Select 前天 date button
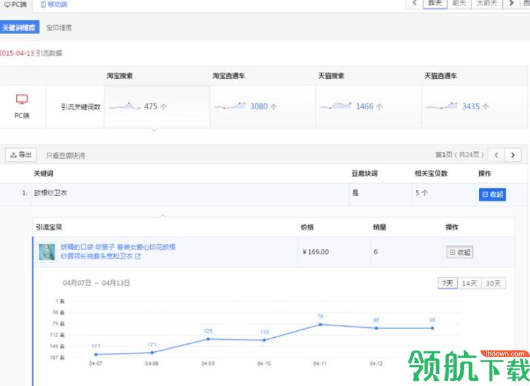The height and width of the screenshot is (386, 530). pos(459,3)
